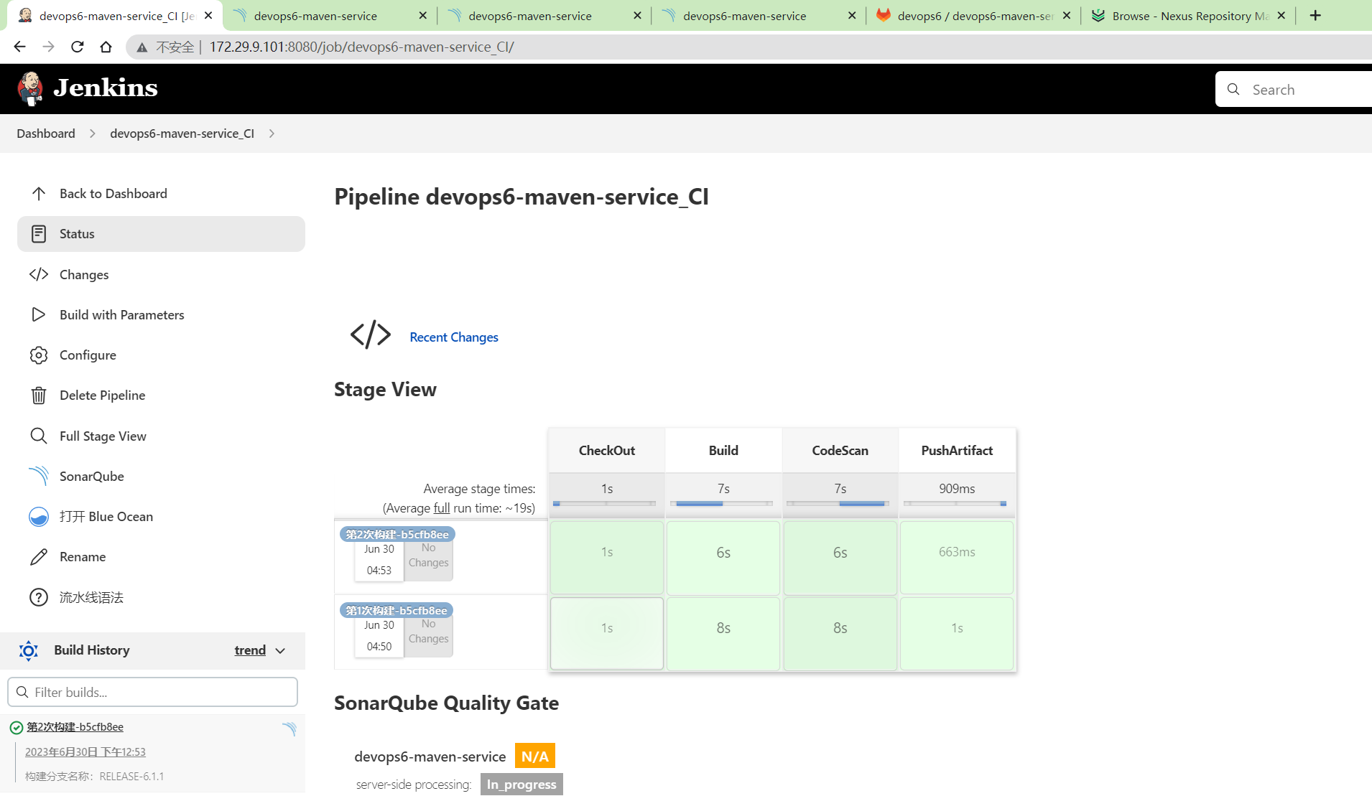
Task: Click the success status icon of 第2次构建
Action: [x=16, y=728]
